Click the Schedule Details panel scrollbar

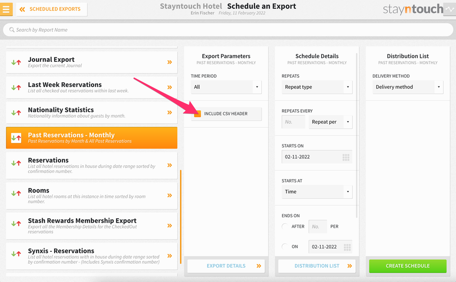356,136
